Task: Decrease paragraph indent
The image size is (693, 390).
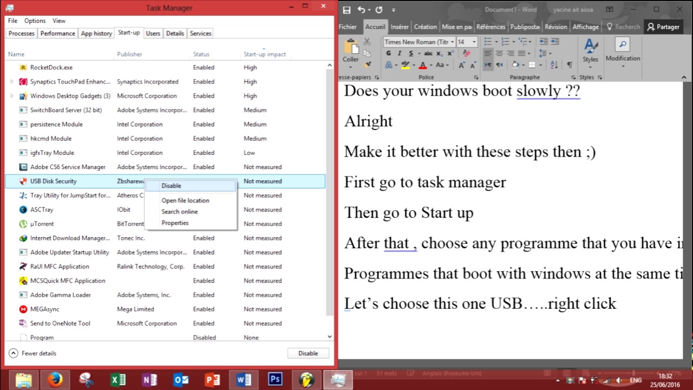Action: click(x=544, y=42)
